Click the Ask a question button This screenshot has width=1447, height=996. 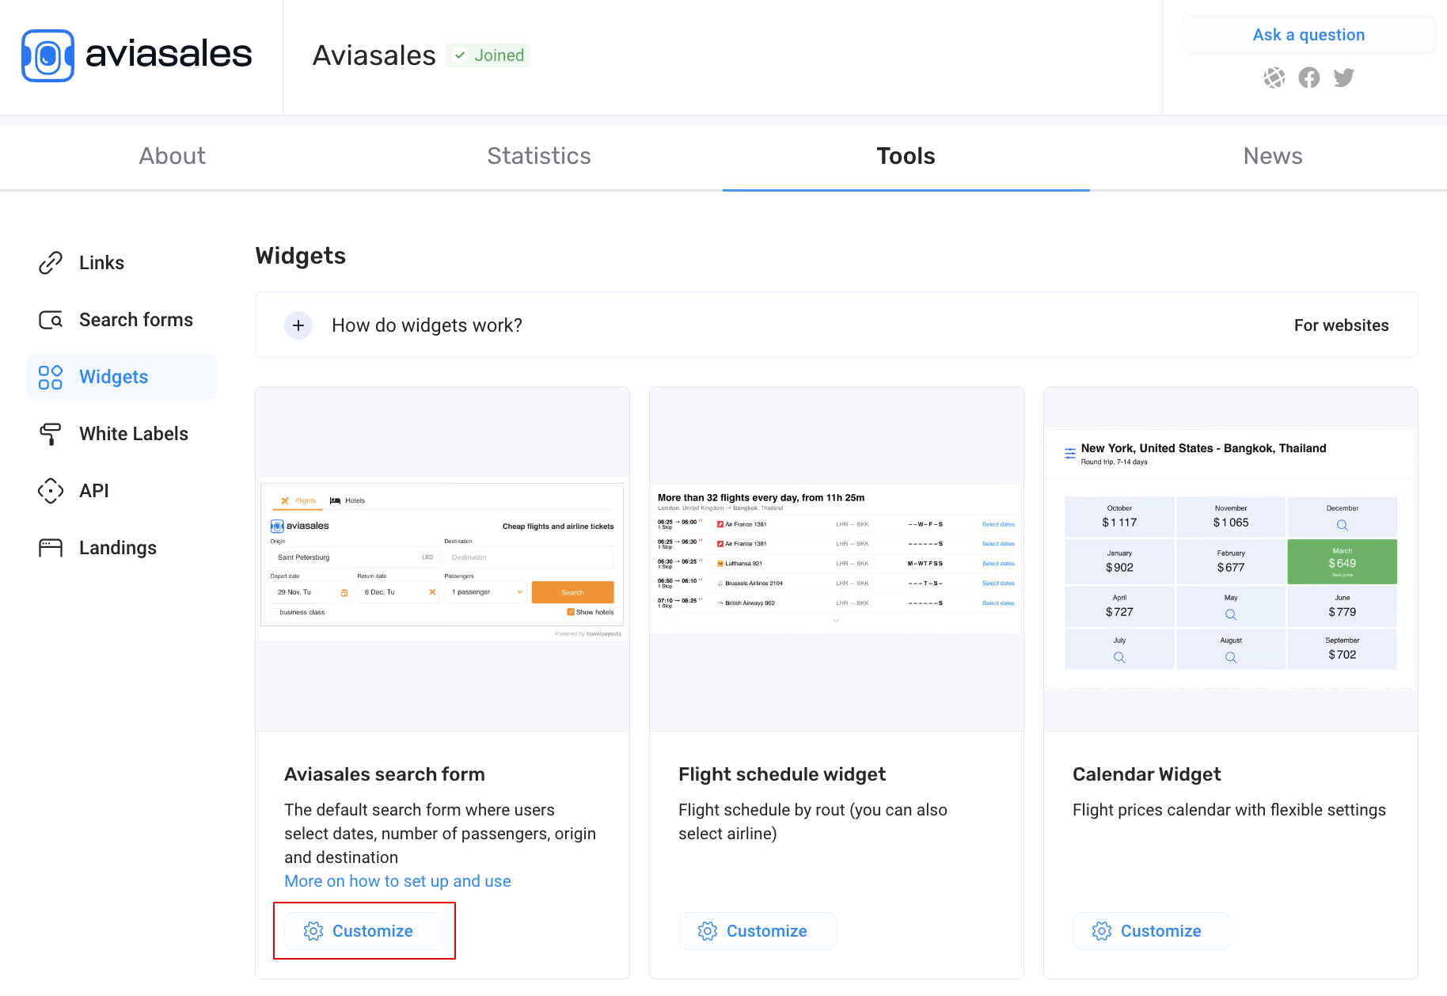click(1308, 35)
